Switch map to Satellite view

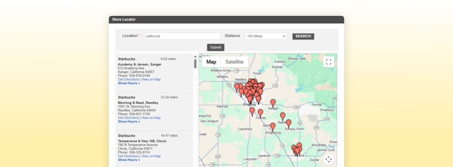234,62
